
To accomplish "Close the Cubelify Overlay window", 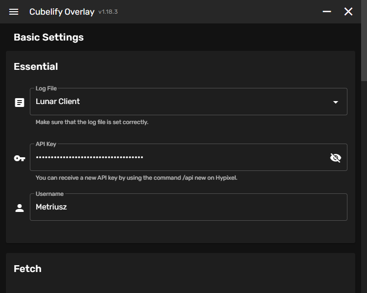I will point(348,12).
